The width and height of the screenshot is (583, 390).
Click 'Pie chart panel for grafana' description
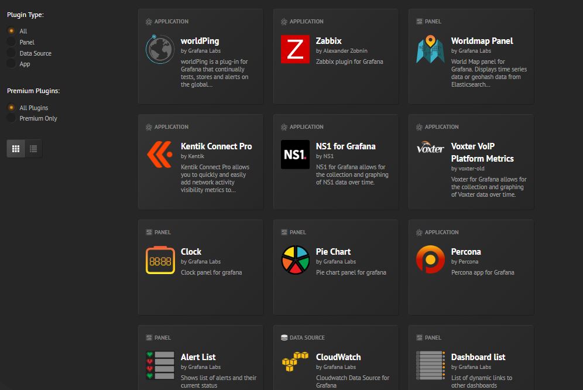pyautogui.click(x=351, y=272)
